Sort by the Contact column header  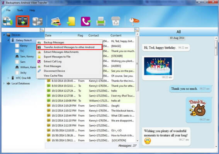point(93,35)
